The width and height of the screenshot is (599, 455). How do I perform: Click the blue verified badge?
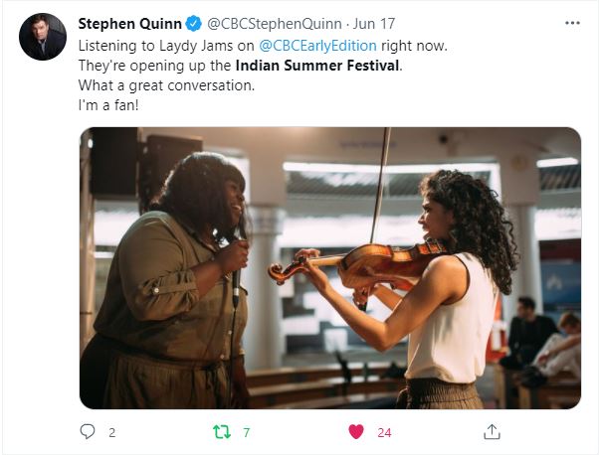193,24
